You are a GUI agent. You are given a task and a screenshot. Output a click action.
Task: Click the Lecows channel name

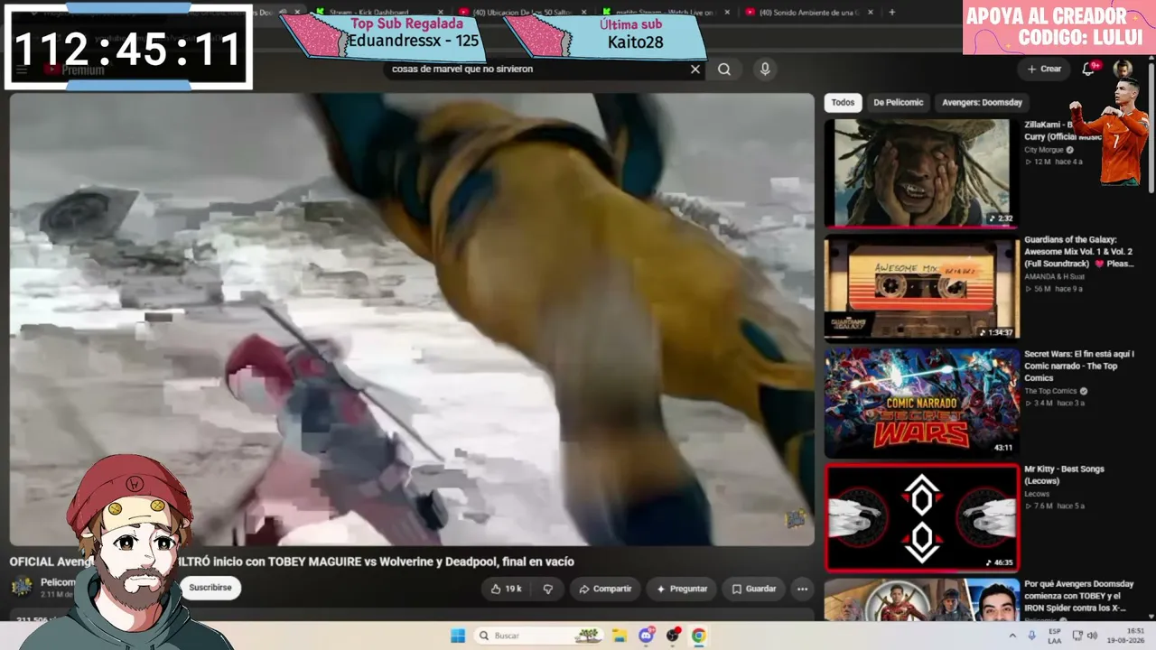pyautogui.click(x=1037, y=494)
